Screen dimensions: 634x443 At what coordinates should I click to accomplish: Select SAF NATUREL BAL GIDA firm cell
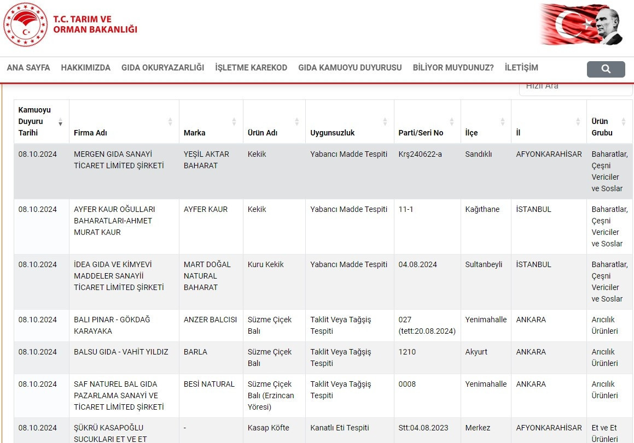[124, 396]
